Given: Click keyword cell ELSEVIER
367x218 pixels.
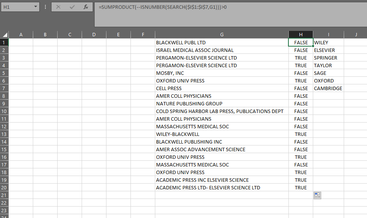Looking at the screenshot, I should [x=328, y=50].
